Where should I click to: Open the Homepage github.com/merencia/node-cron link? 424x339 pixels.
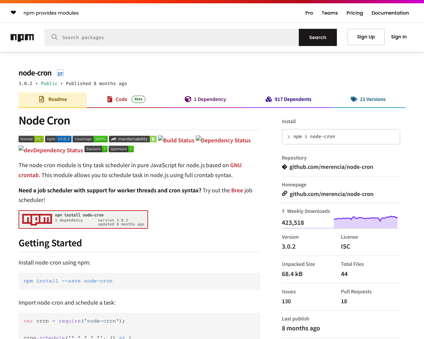pos(332,194)
